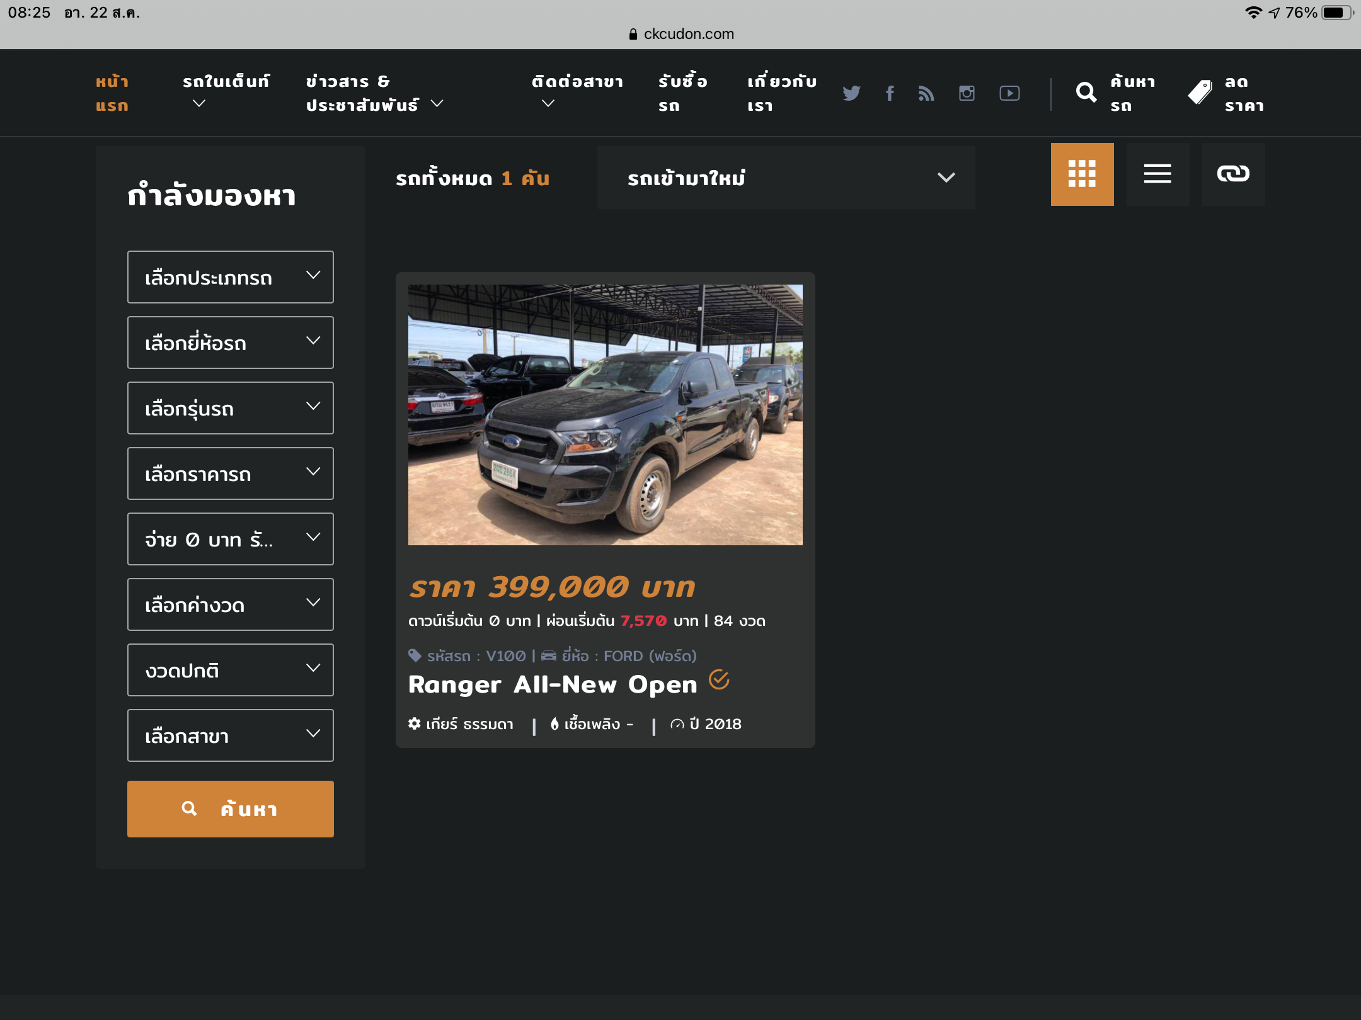Open the Twitter social icon
This screenshot has height=1020, width=1361.
851,93
